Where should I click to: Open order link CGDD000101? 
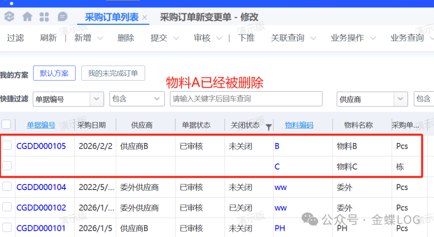41,228
